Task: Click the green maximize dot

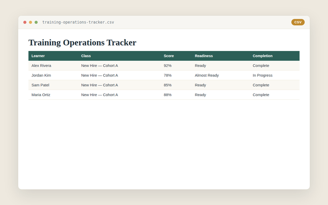Action: tap(36, 22)
